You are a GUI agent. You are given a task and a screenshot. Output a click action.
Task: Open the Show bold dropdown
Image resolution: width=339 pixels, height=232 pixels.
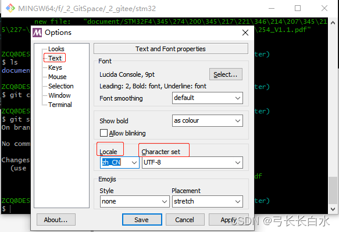[208, 120]
